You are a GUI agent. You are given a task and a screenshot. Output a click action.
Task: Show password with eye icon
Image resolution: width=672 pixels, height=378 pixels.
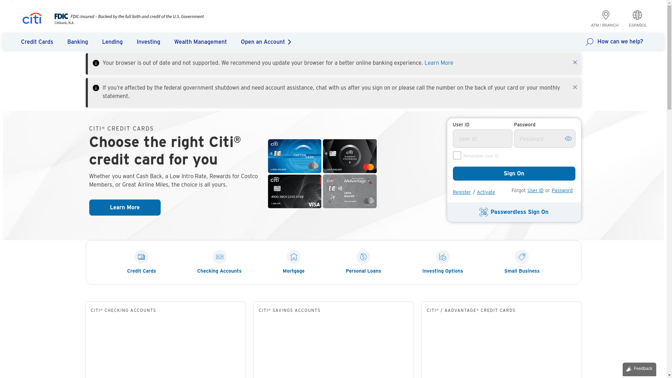click(x=568, y=139)
